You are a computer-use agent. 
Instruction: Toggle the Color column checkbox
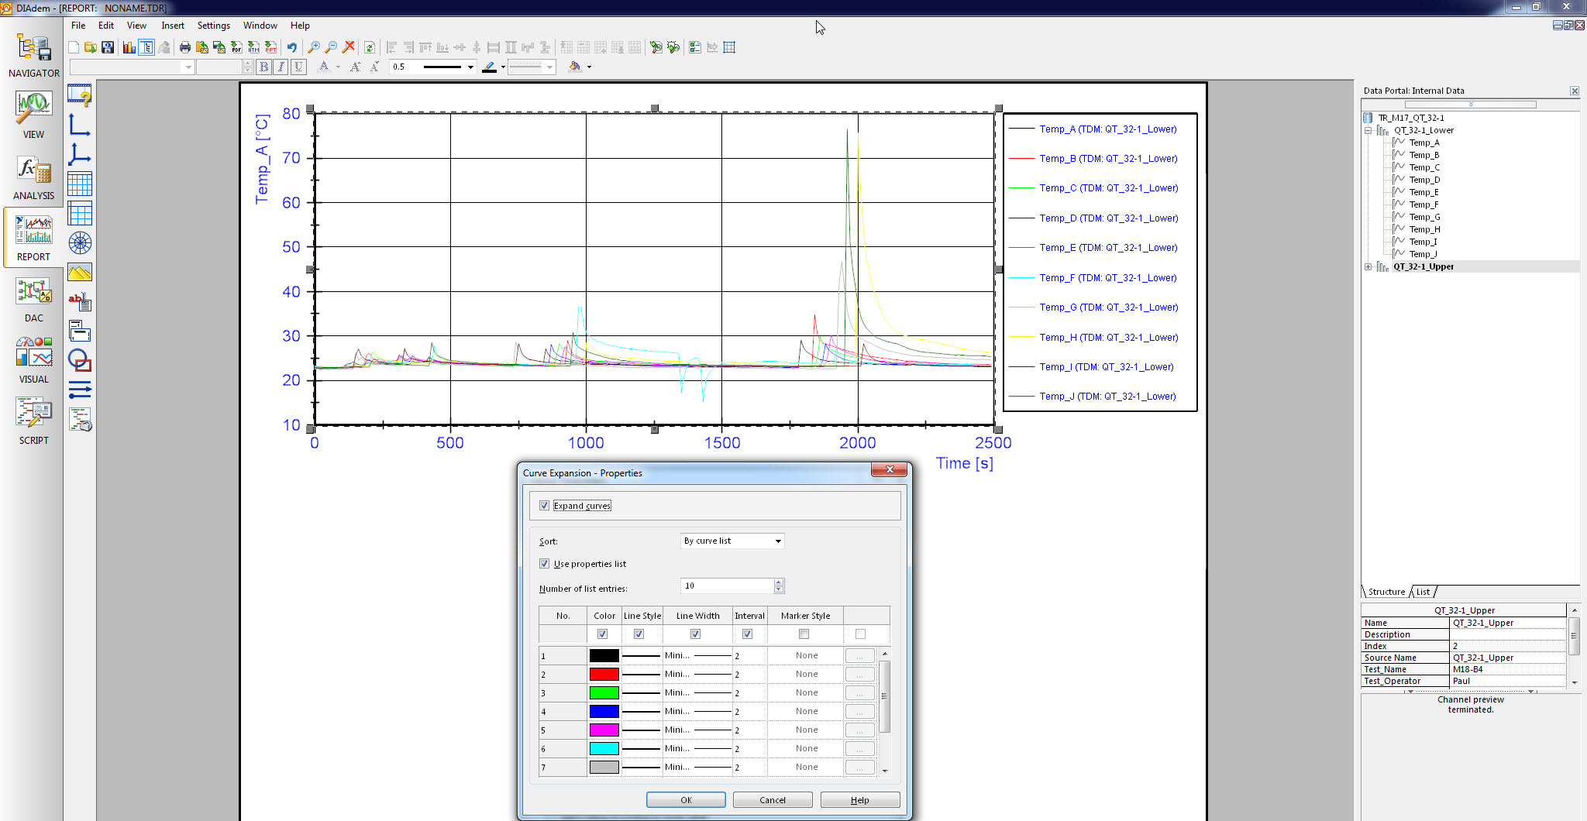pyautogui.click(x=603, y=634)
